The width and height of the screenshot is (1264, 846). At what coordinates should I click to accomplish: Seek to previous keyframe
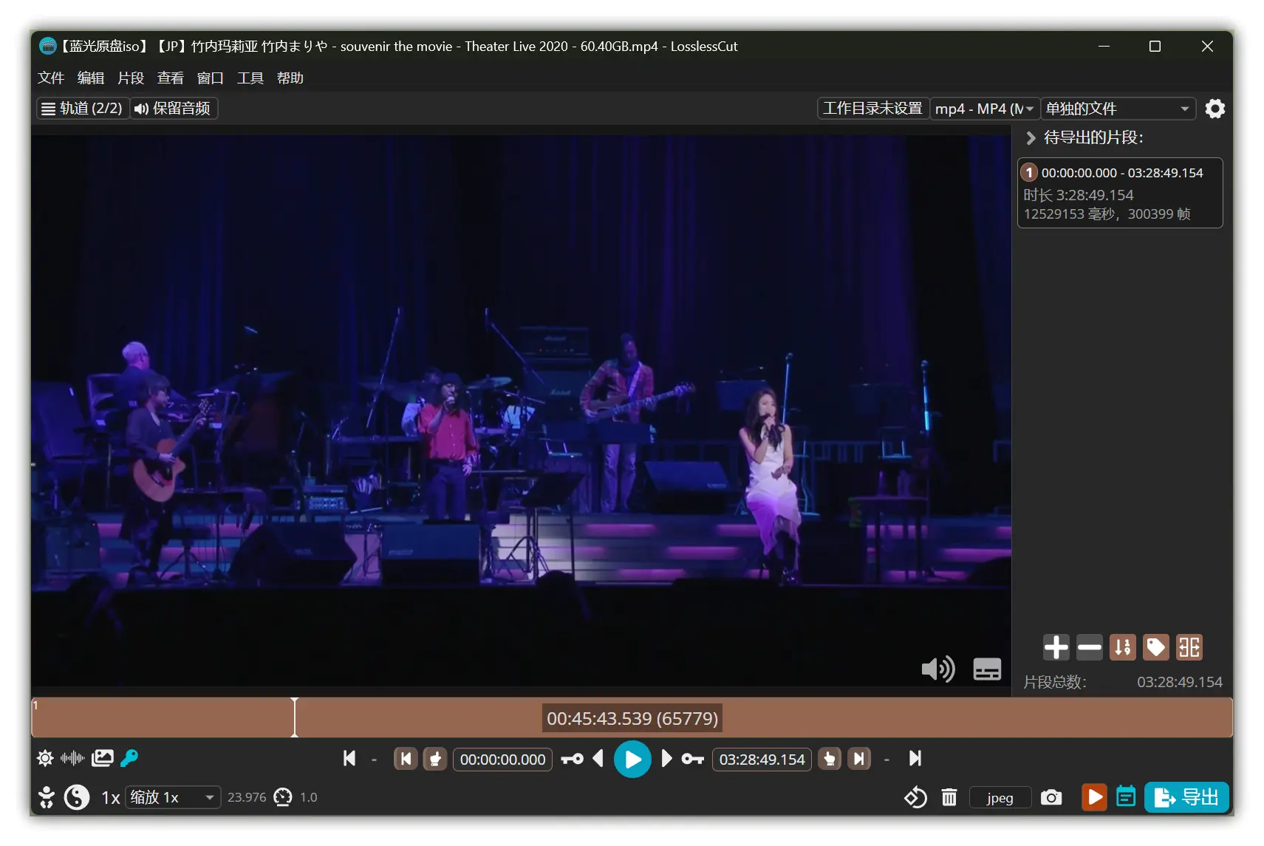pyautogui.click(x=572, y=759)
